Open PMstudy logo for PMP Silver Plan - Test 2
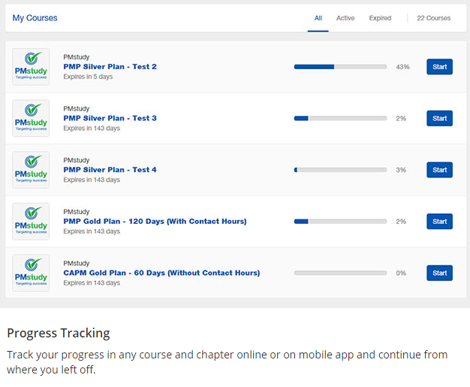 (x=31, y=67)
